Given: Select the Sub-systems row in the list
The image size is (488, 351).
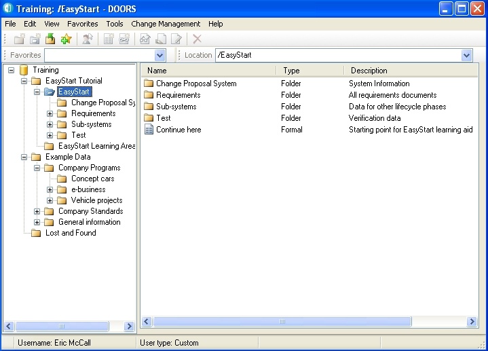Looking at the screenshot, I should click(x=309, y=107).
